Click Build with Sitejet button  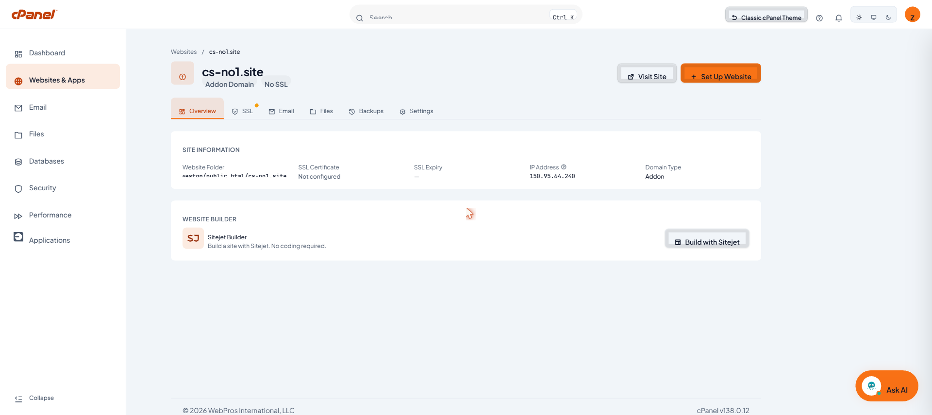click(707, 239)
